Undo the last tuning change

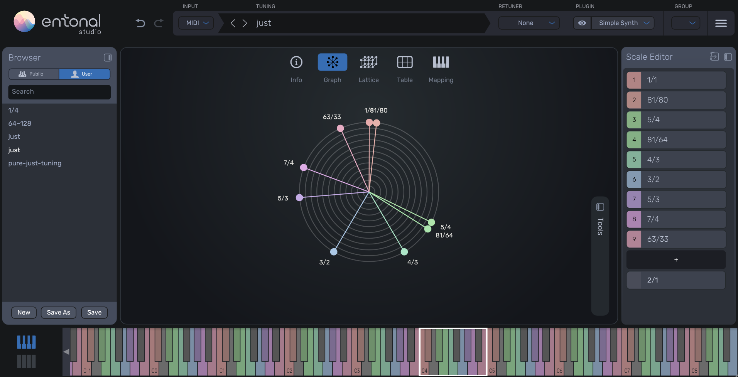140,23
